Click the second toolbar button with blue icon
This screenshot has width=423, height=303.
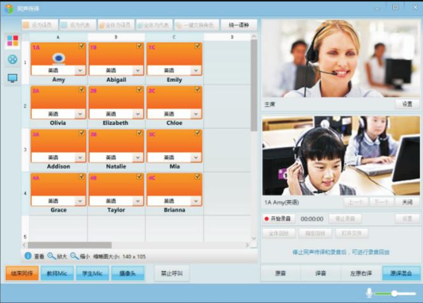click(x=78, y=25)
